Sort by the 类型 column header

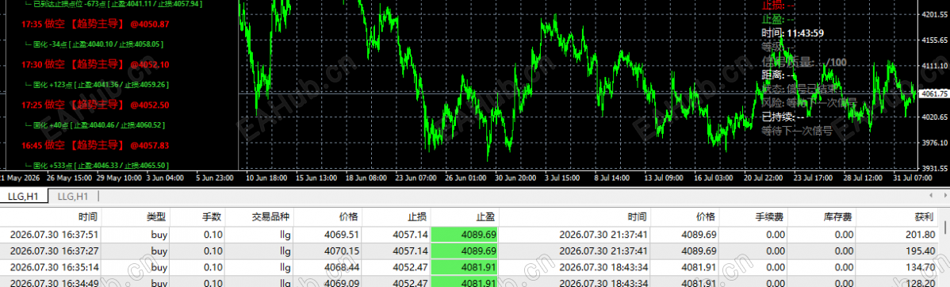coord(155,216)
